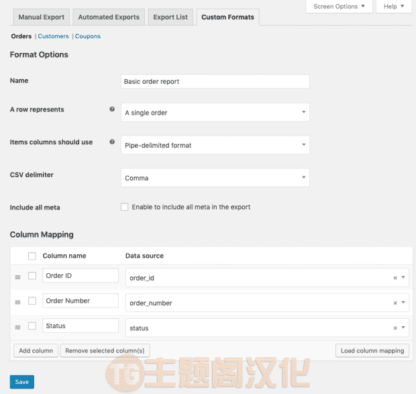Open the Items columns format dropdown
This screenshot has height=394, width=416.
click(x=215, y=145)
